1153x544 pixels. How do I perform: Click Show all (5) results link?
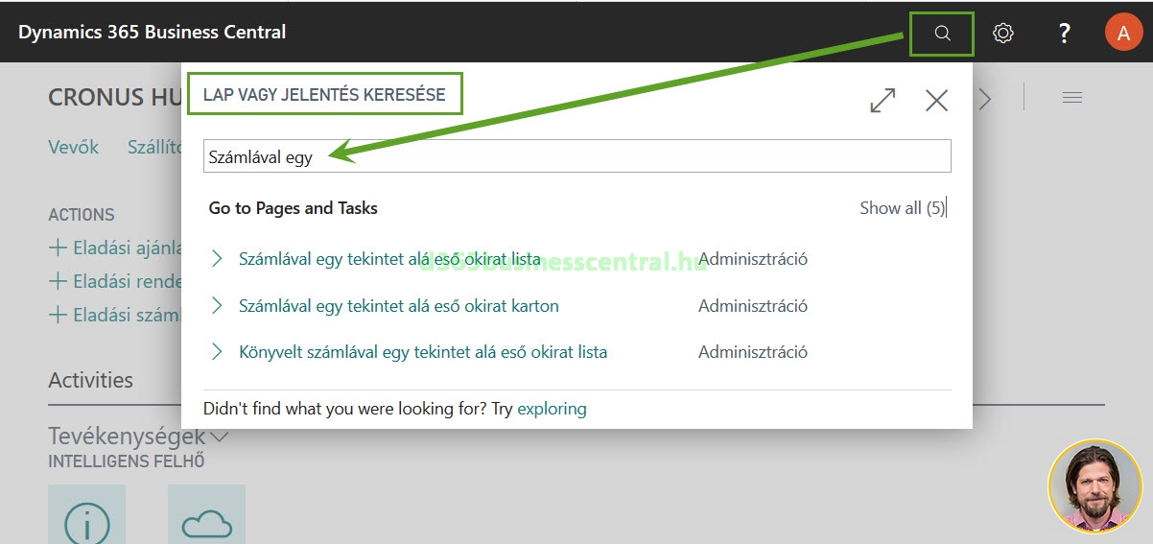(902, 208)
